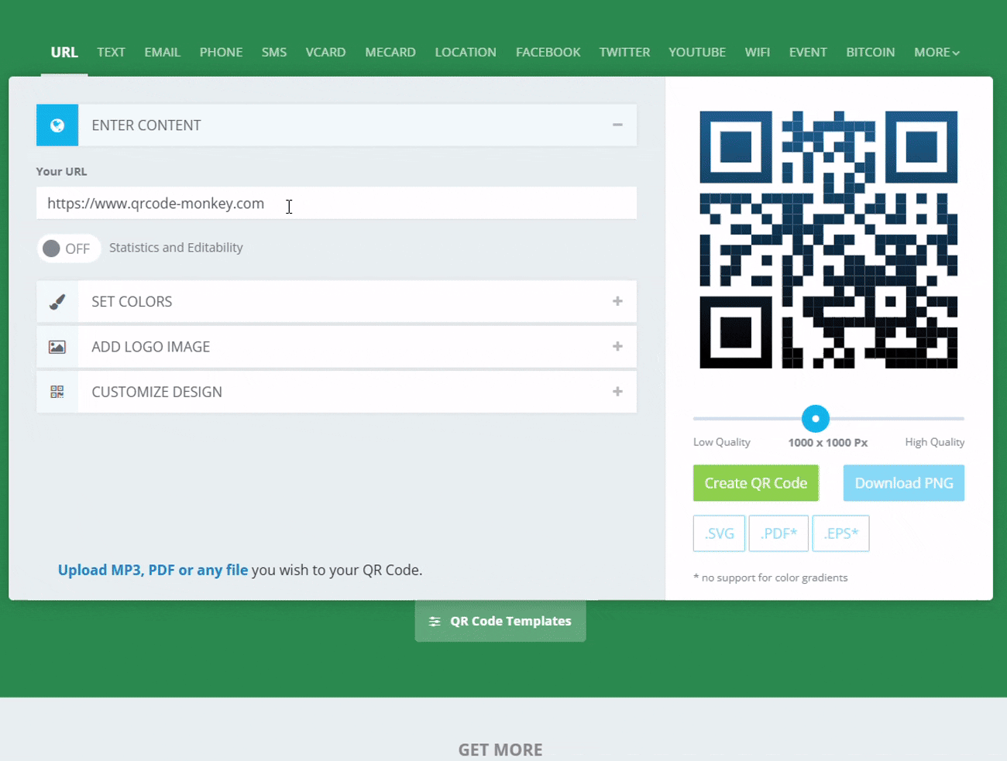Click the Download PNG button
This screenshot has width=1007, height=761.
pyautogui.click(x=903, y=483)
